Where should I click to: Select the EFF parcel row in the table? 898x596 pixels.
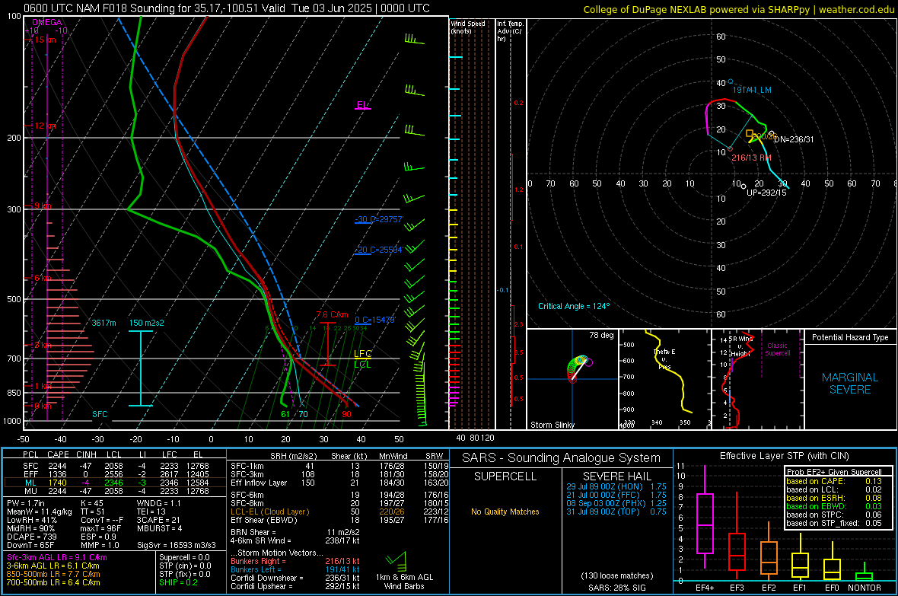click(115, 474)
